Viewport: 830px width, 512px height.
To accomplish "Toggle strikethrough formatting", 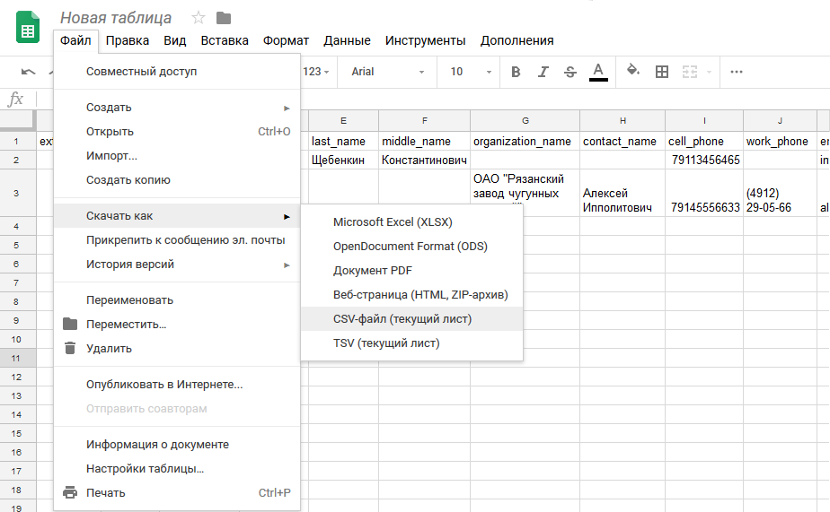I will [x=570, y=72].
